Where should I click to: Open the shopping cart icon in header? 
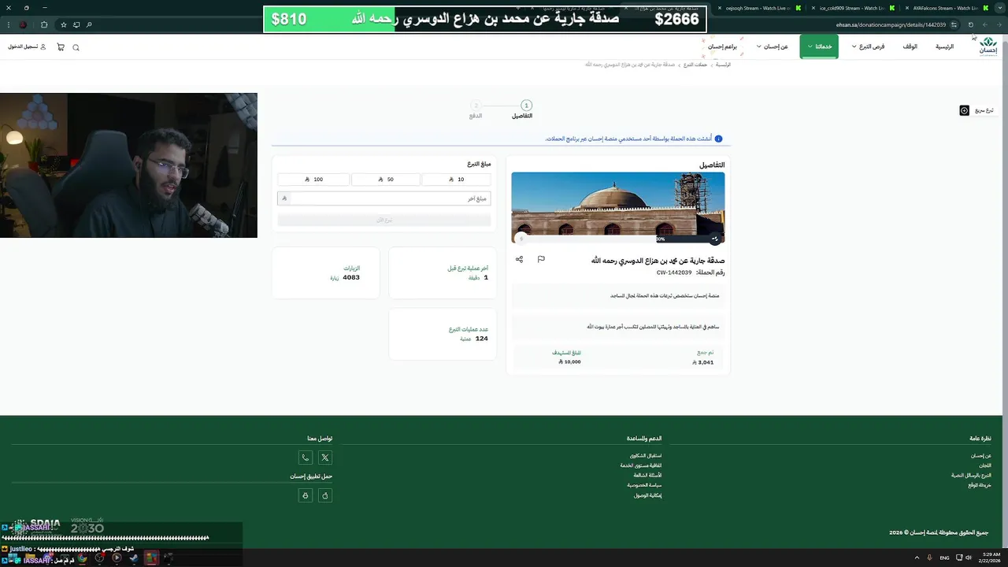(61, 47)
